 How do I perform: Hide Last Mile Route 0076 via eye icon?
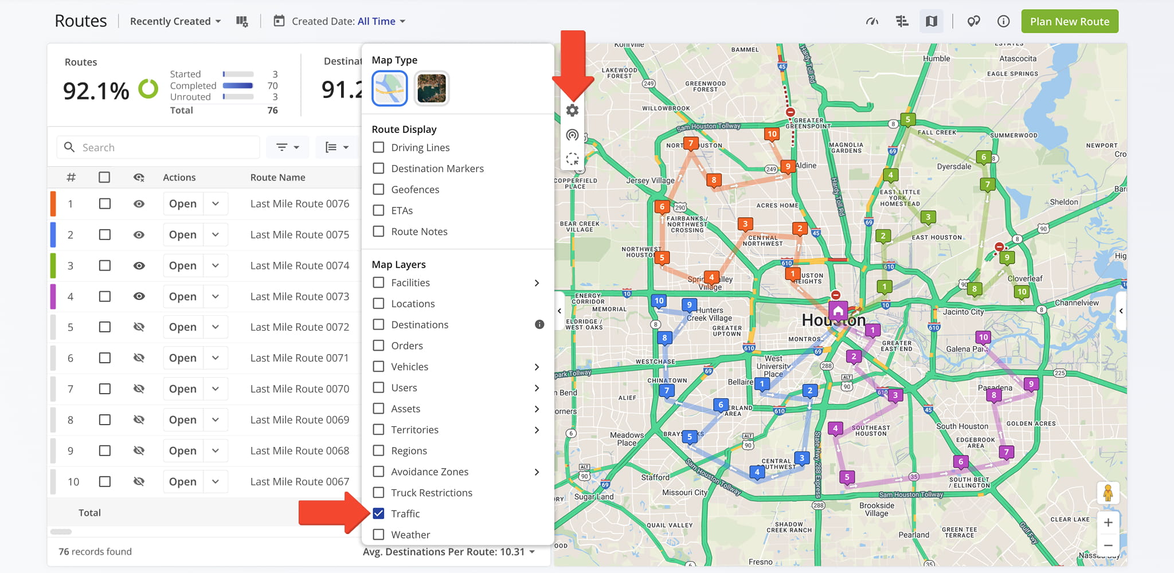(x=139, y=204)
